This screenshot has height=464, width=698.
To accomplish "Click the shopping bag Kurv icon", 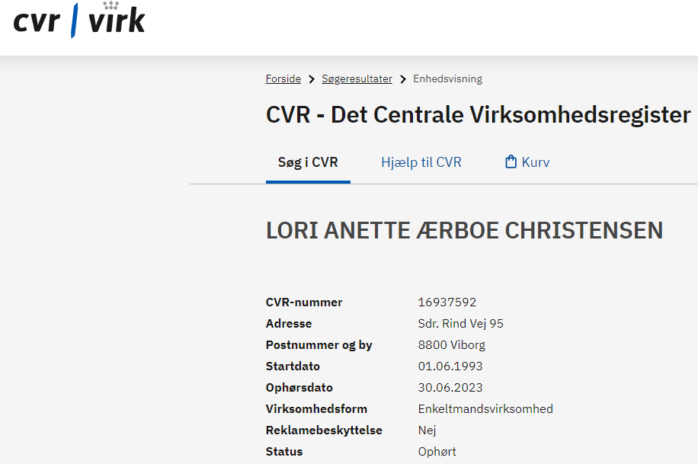I will click(511, 162).
